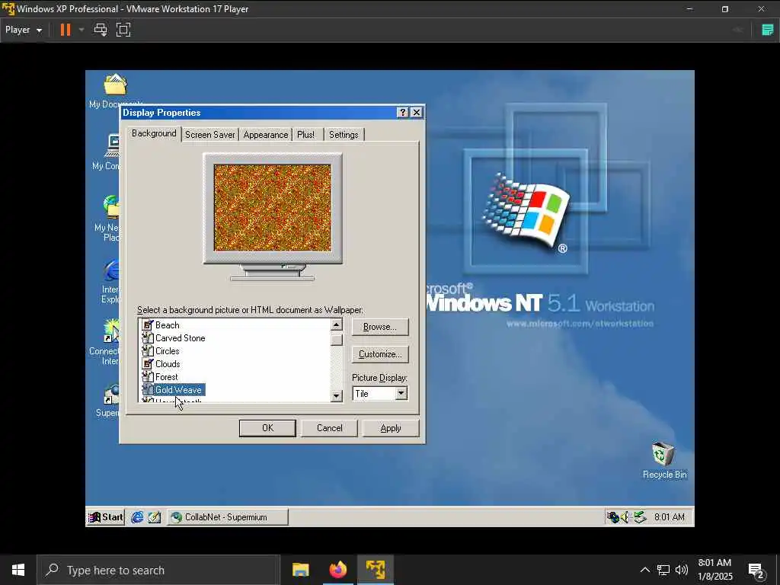Select the Circles wallpaper

(167, 351)
